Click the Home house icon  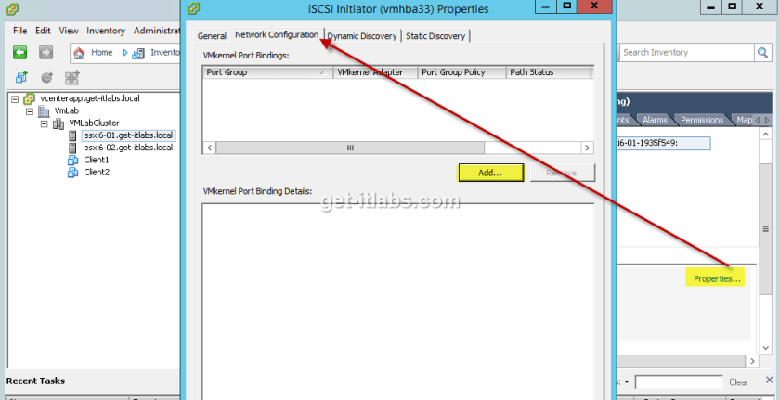click(x=79, y=53)
